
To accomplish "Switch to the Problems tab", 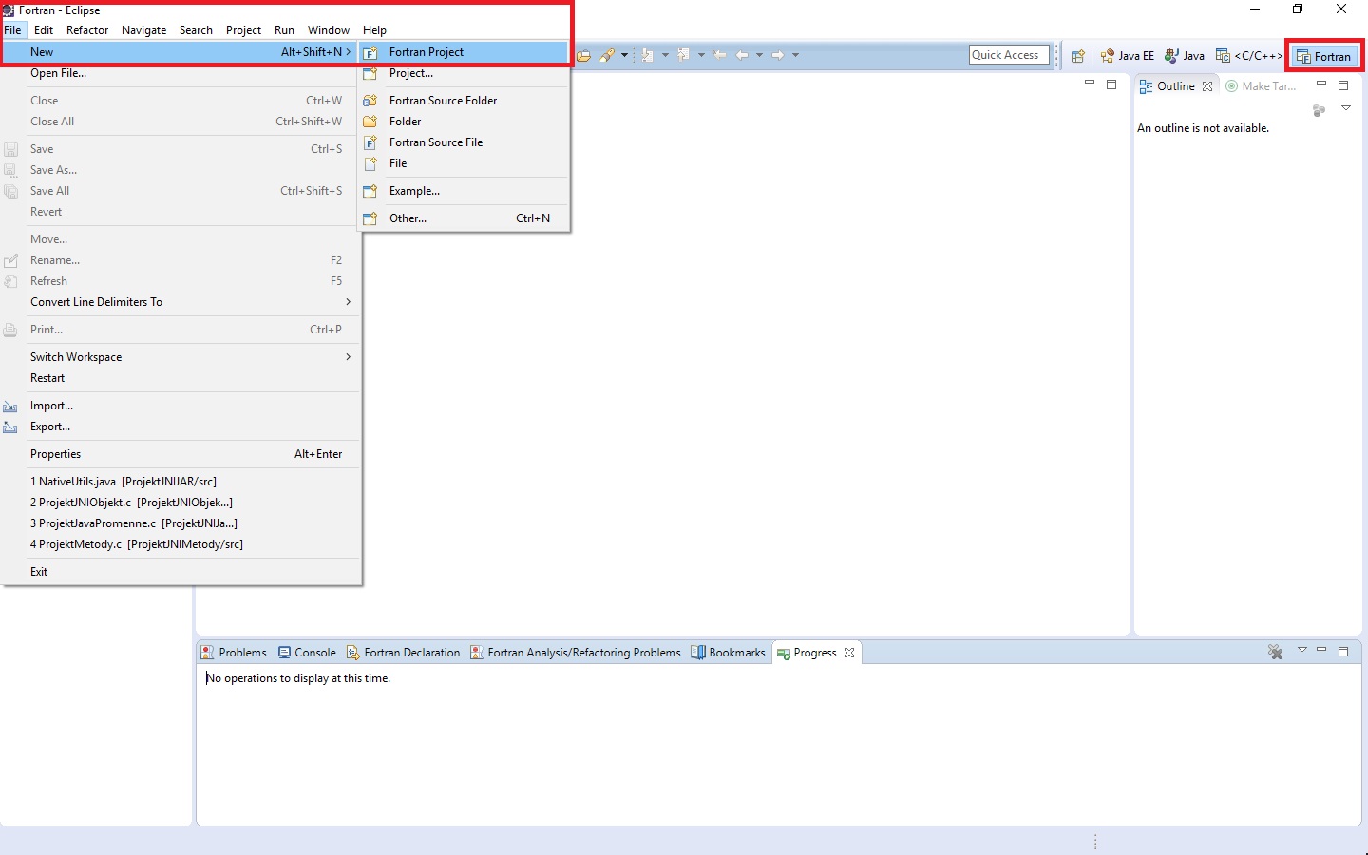I will point(234,653).
